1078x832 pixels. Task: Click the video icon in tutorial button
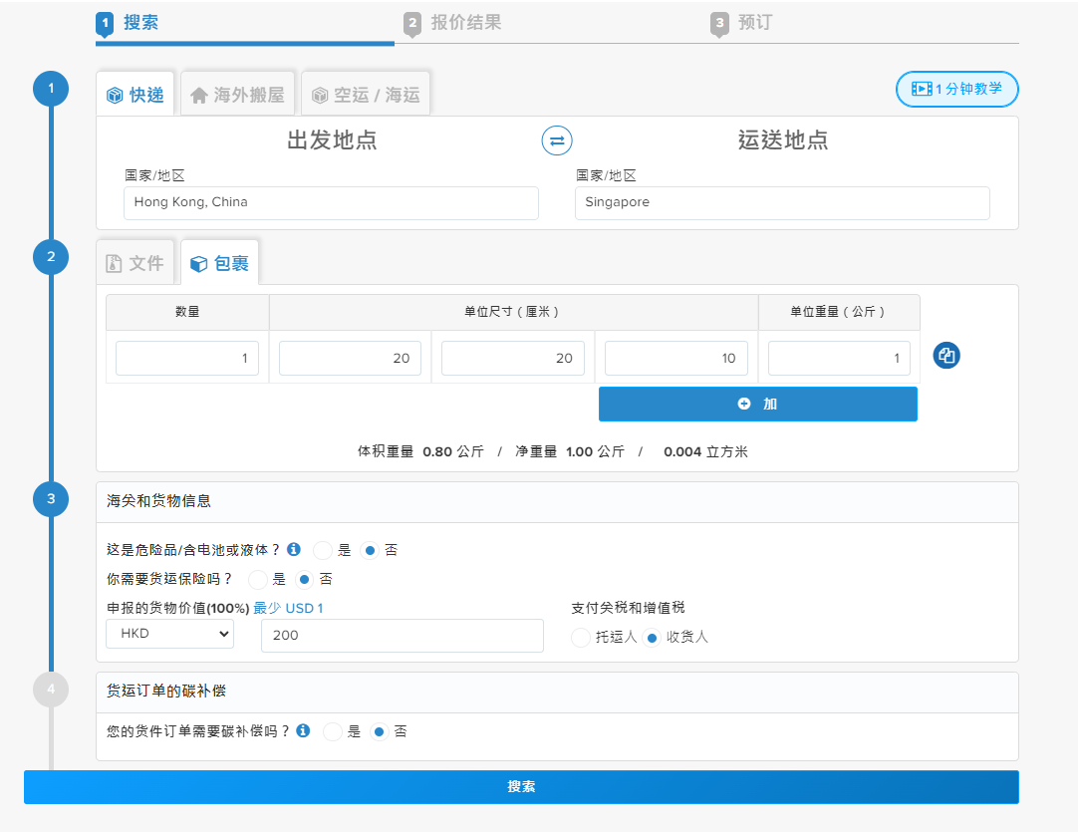[922, 89]
